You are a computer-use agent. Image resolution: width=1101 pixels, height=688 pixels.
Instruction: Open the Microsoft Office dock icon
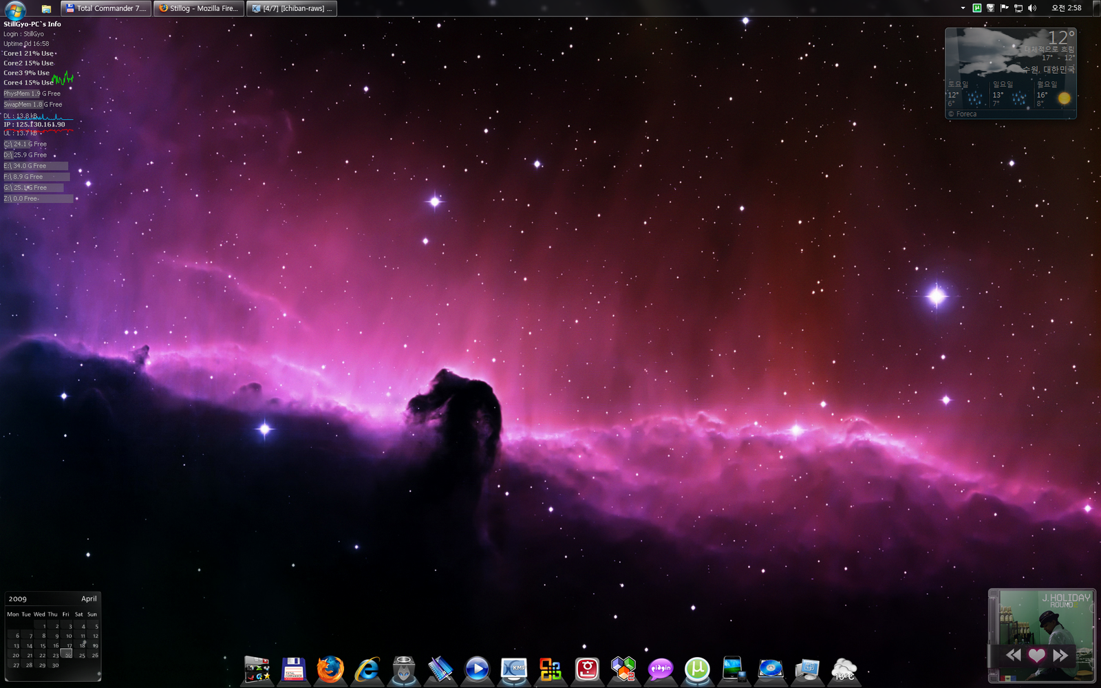click(x=550, y=669)
